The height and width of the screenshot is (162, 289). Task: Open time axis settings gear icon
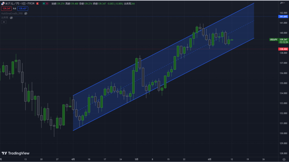point(284,159)
